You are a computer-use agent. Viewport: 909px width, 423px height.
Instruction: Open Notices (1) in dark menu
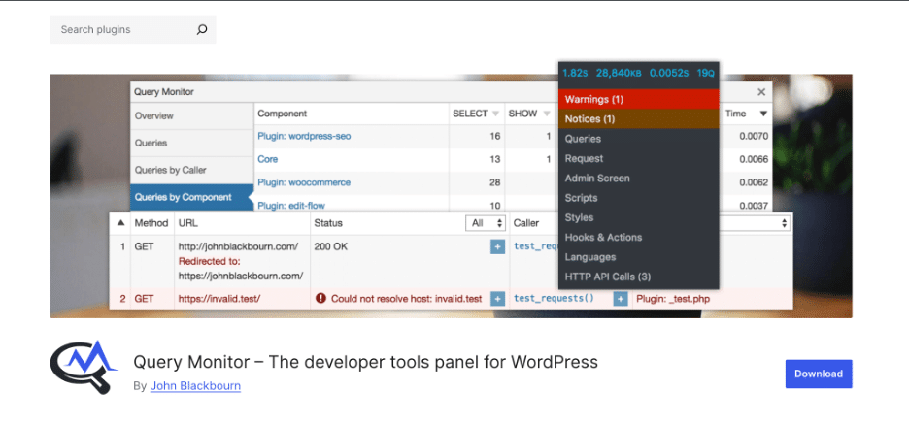point(638,118)
